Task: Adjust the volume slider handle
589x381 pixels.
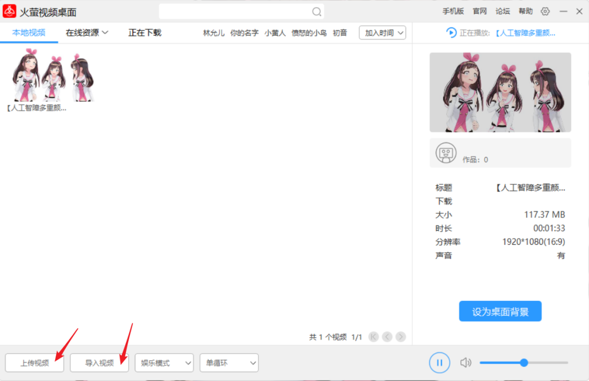Action: coord(524,362)
